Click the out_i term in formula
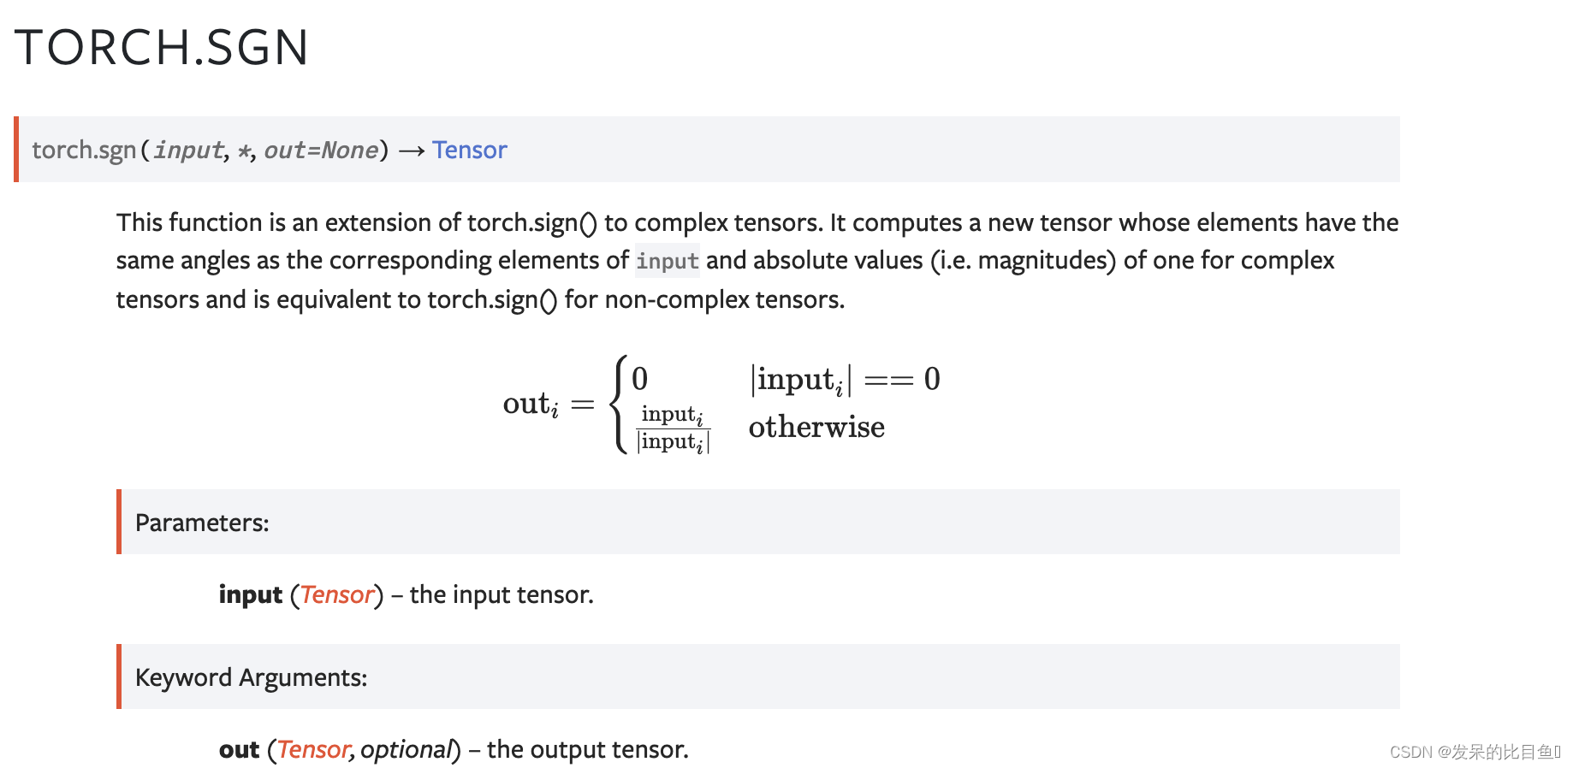Screen dimensions: 1573x768 pos(531,404)
